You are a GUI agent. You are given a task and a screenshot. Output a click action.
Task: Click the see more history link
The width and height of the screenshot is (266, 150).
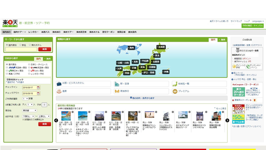click(x=221, y=108)
